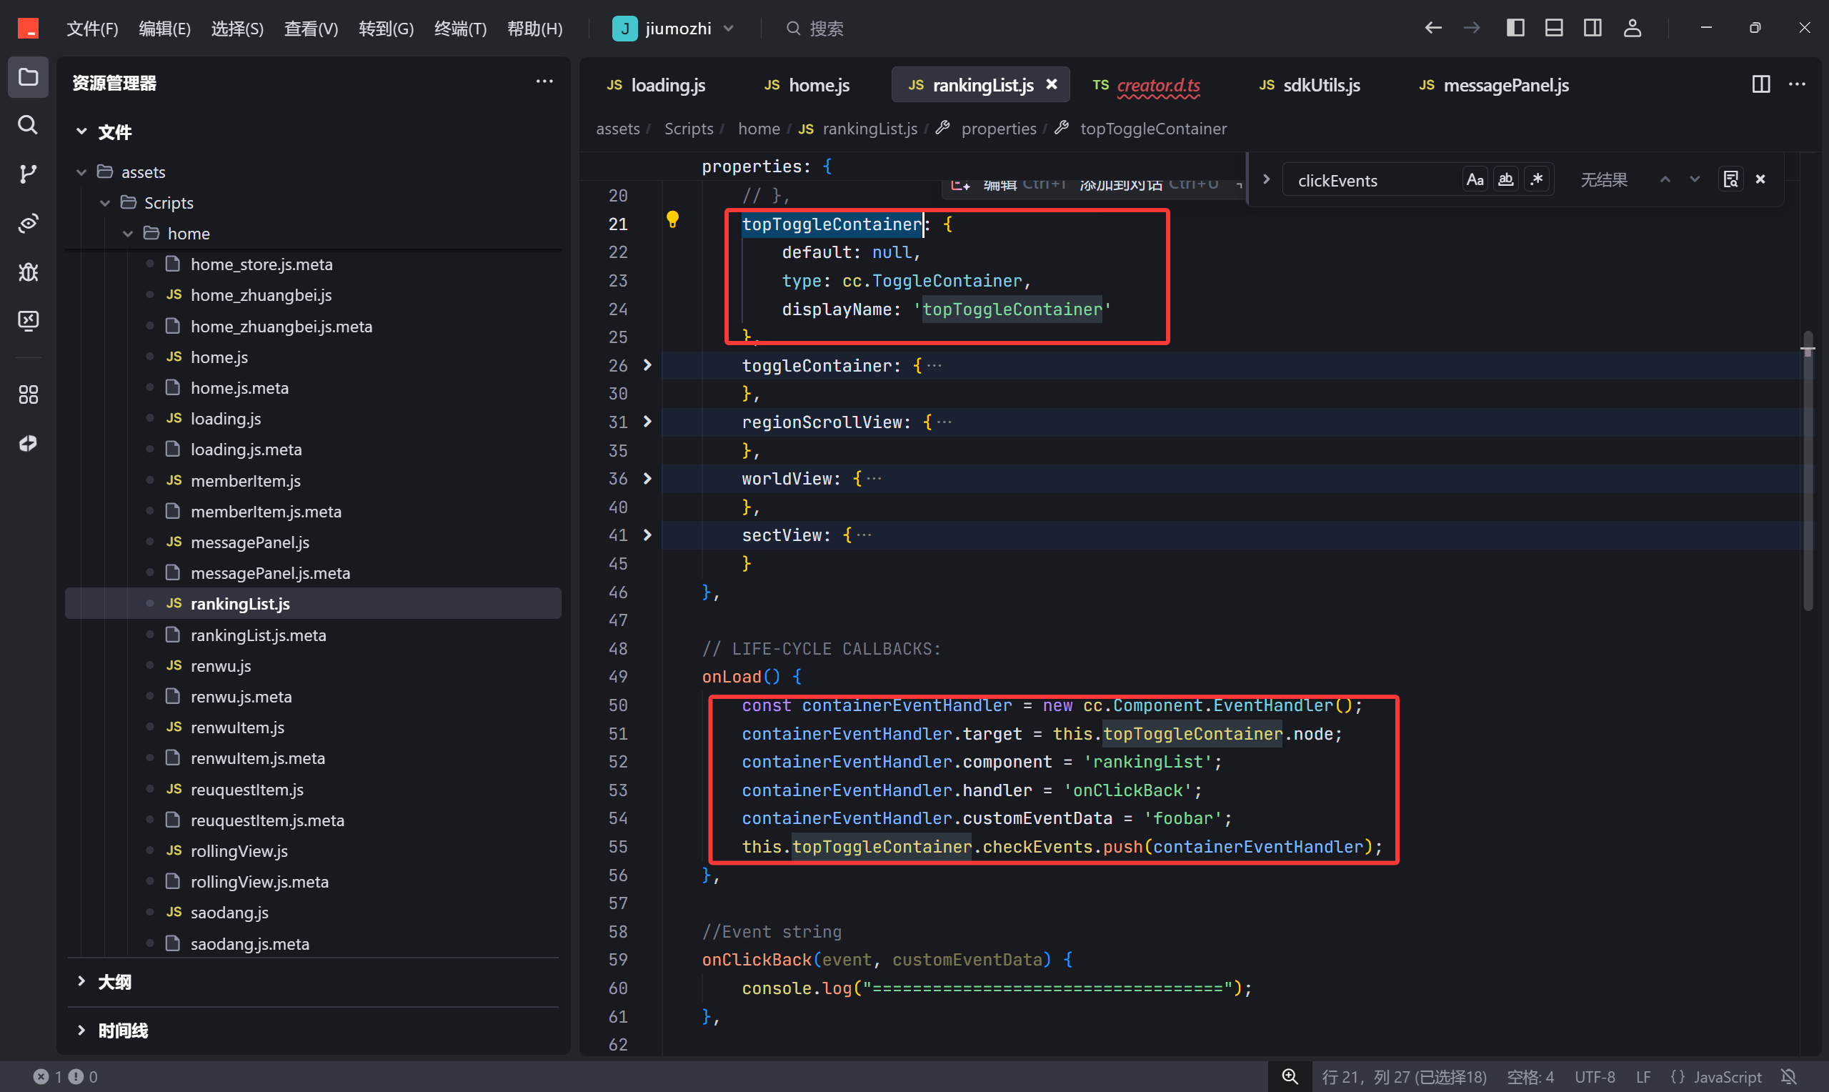
Task: Toggle Match Whole Word in the find widget
Action: (x=1505, y=179)
